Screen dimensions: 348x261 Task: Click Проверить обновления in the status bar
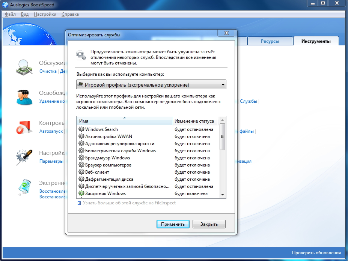pyautogui.click(x=316, y=253)
